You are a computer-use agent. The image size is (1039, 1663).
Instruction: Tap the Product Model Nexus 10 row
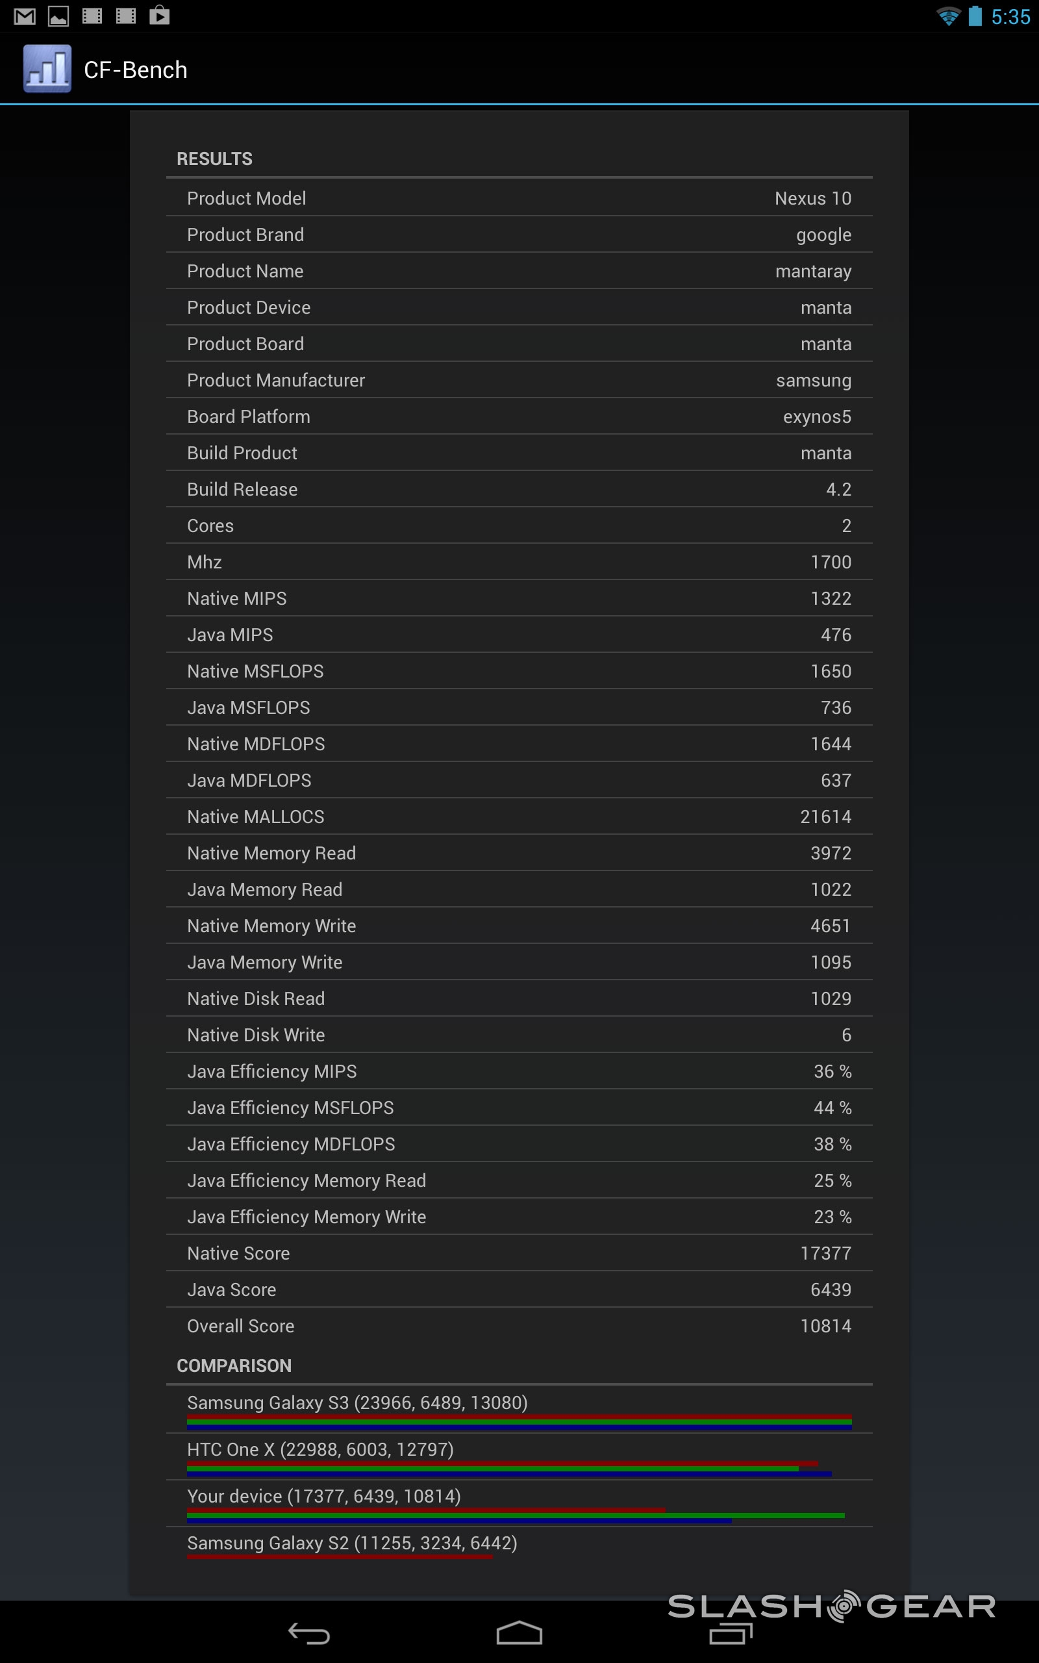519,199
